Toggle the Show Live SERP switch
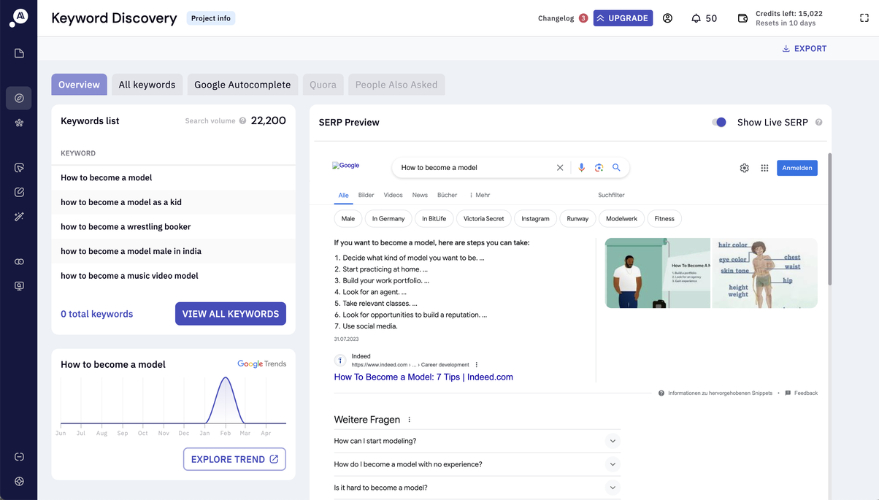The image size is (879, 500). [x=719, y=122]
